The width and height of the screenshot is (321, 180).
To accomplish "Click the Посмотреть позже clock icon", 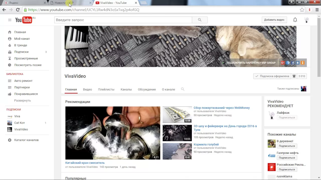I will [10, 65].
